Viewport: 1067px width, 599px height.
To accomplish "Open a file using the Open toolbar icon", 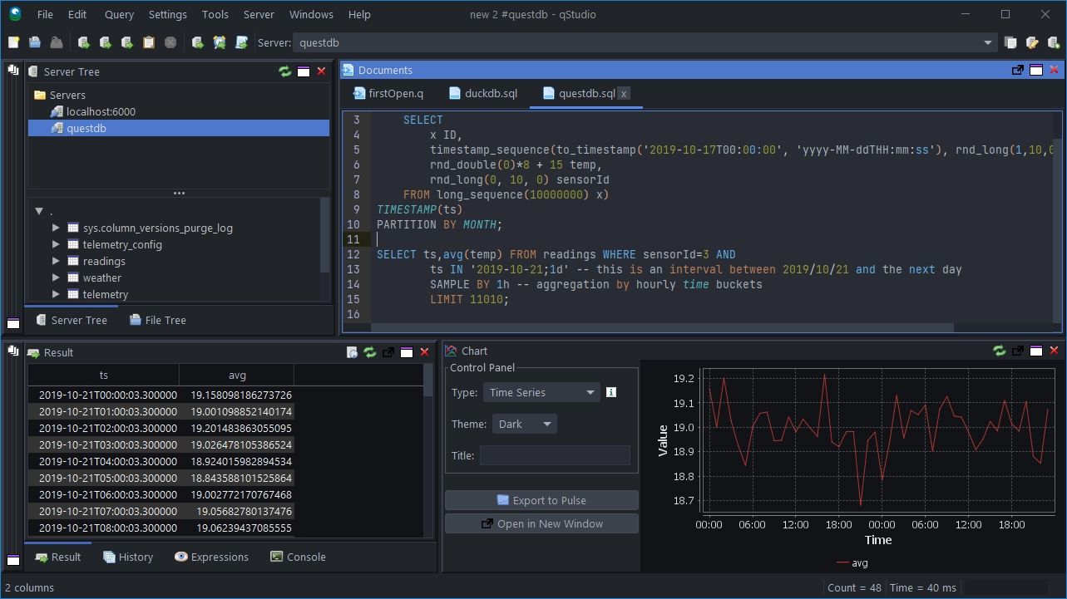I will (x=33, y=42).
